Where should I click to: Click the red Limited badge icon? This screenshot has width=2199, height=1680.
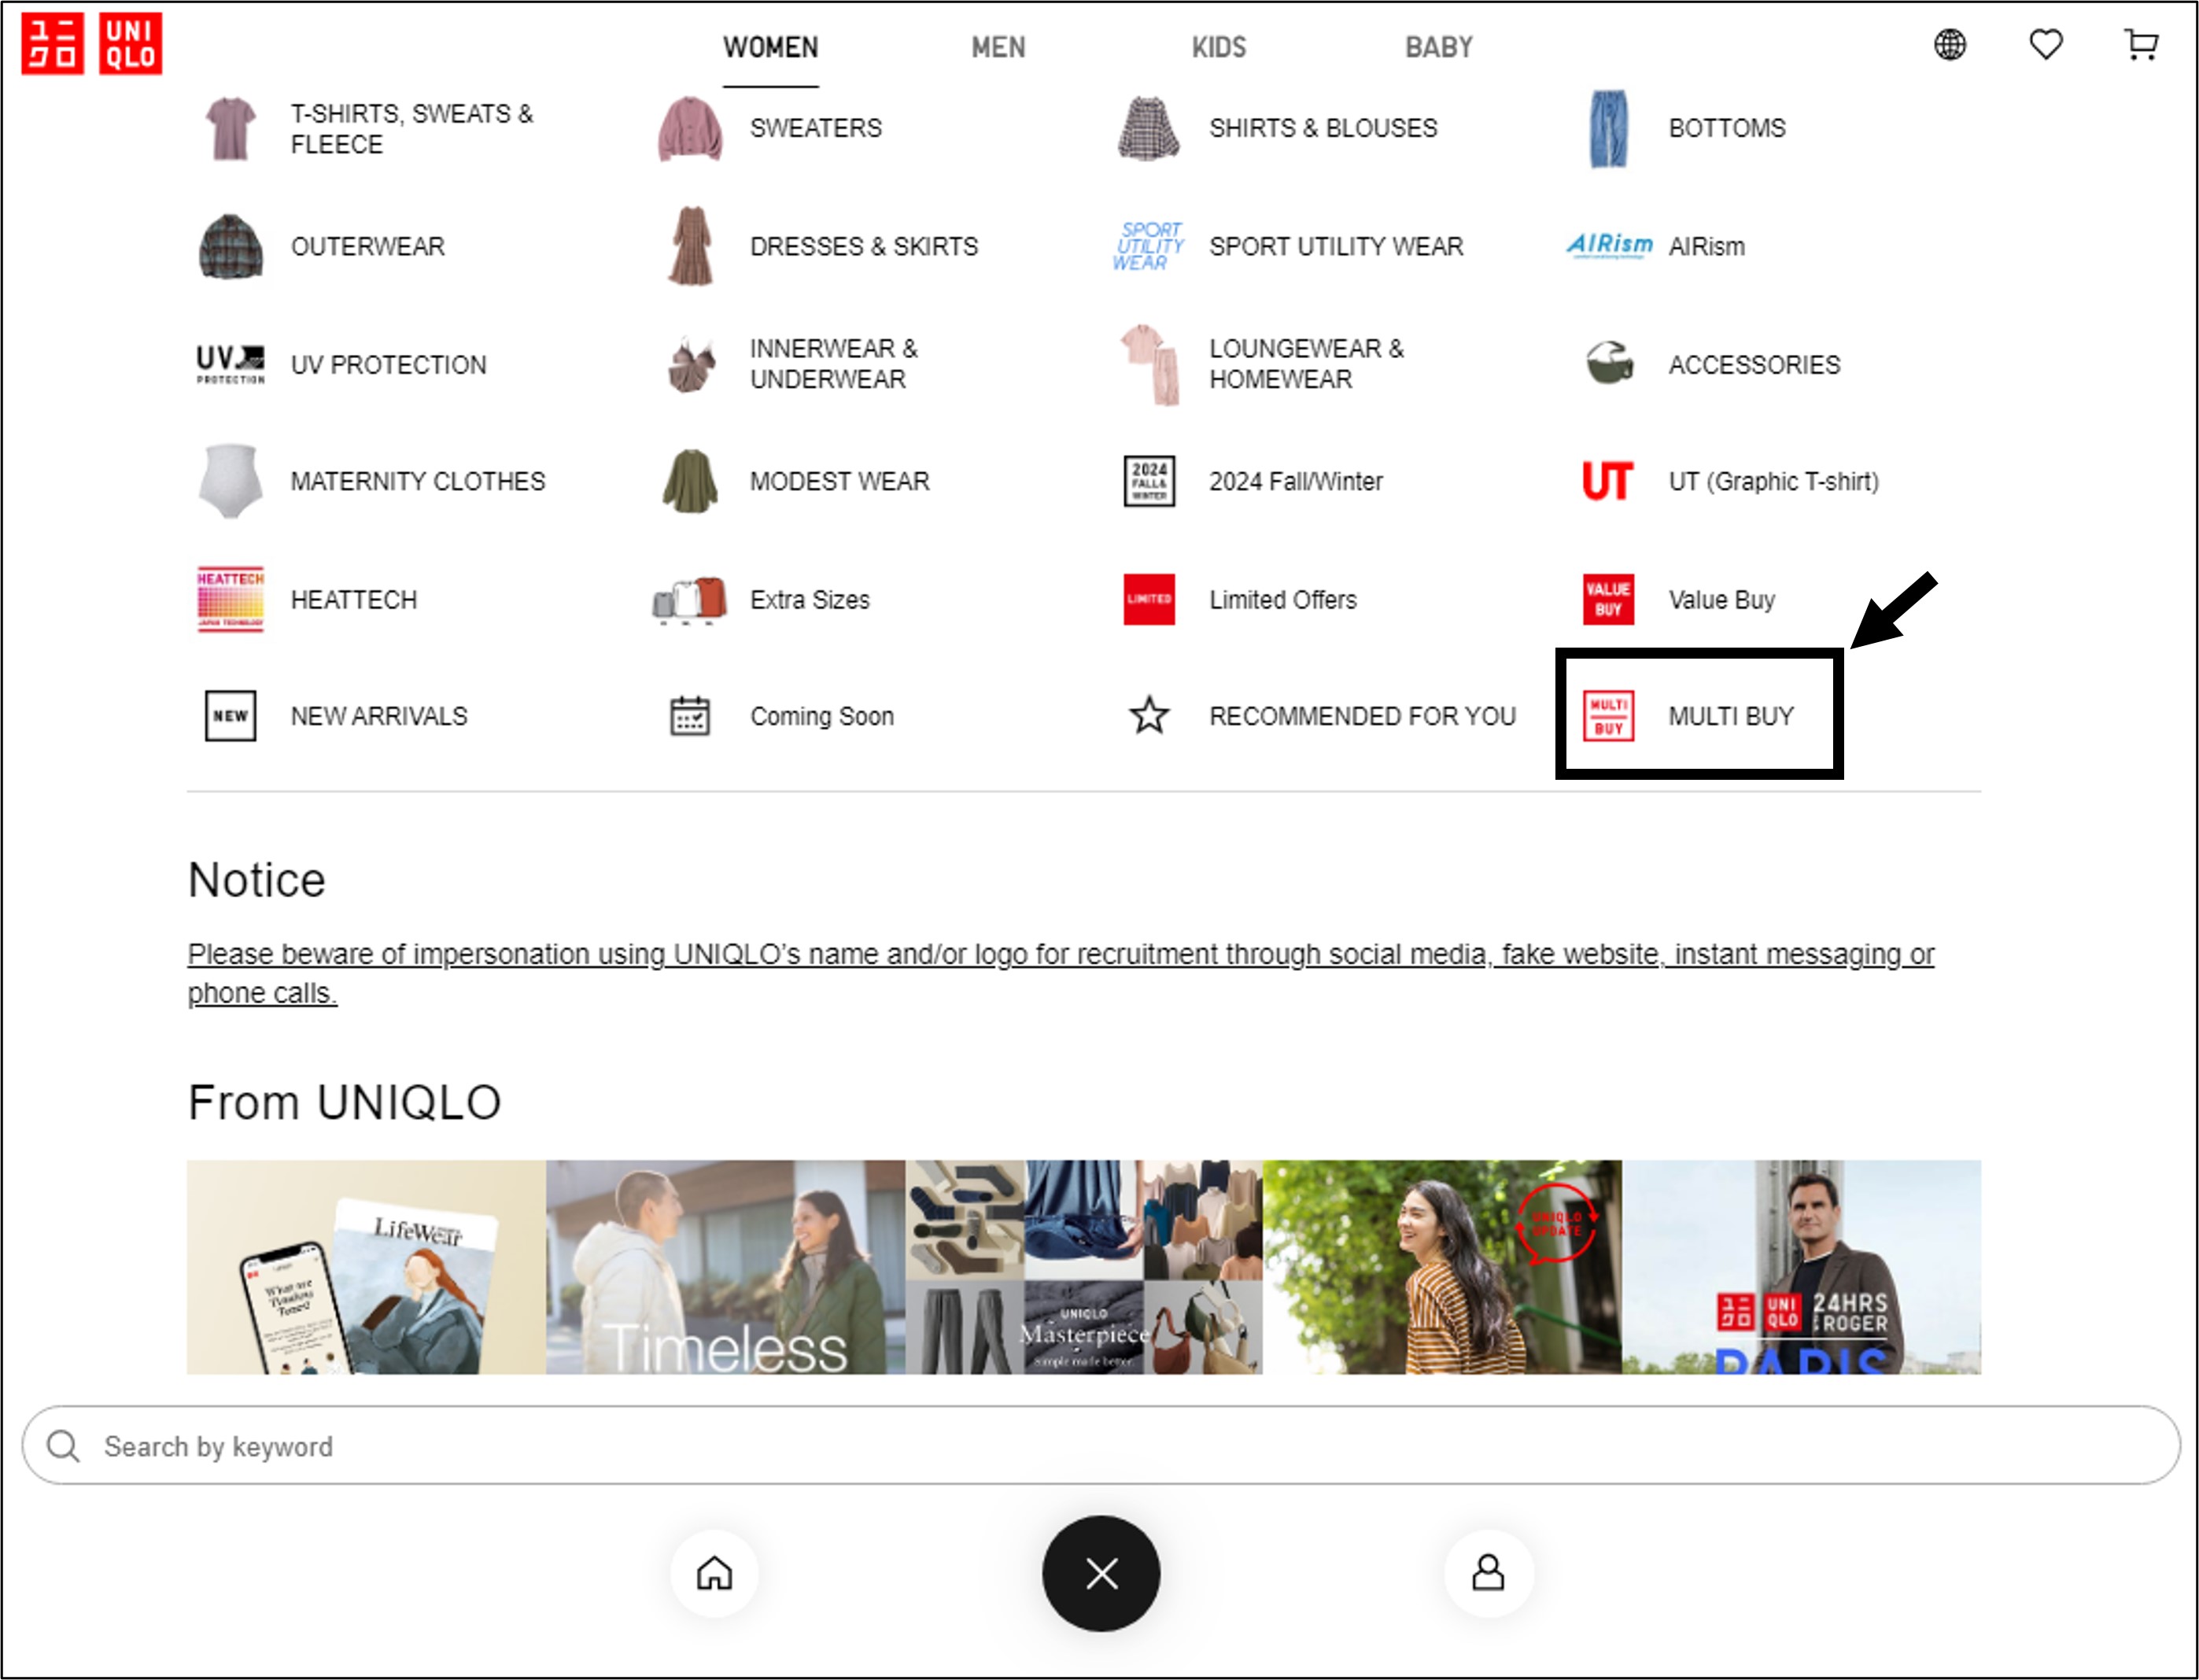tap(1149, 600)
